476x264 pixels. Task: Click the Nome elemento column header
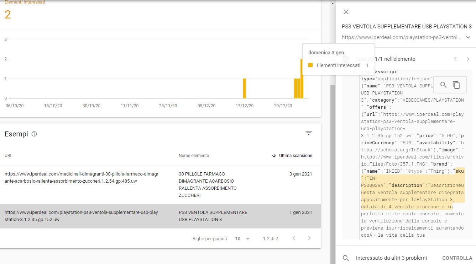point(194,156)
